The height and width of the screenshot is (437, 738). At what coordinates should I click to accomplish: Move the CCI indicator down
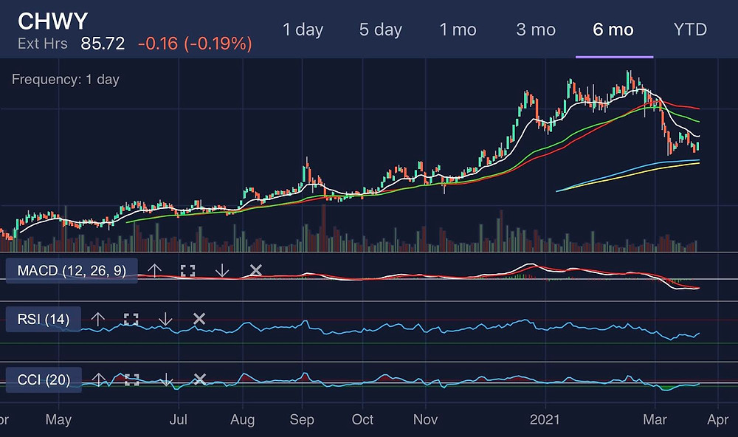(x=165, y=379)
